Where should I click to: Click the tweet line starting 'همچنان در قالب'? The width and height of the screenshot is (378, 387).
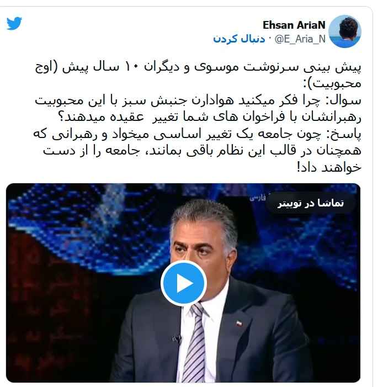click(203, 151)
